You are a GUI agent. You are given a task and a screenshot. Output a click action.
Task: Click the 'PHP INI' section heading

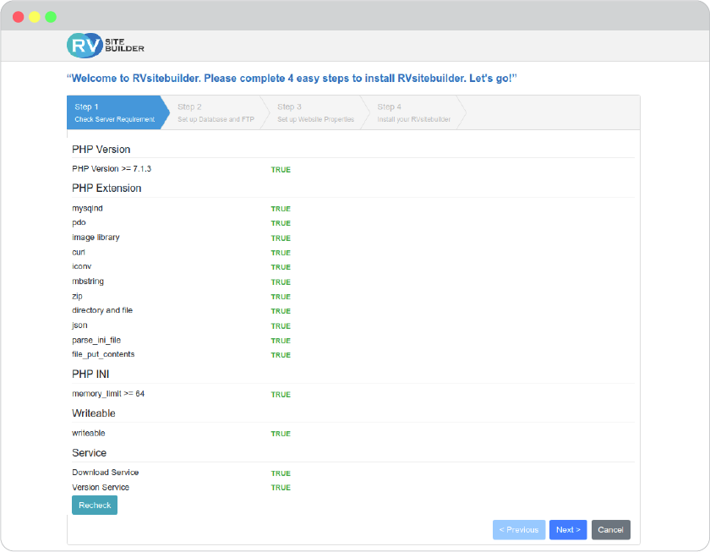[x=90, y=374]
